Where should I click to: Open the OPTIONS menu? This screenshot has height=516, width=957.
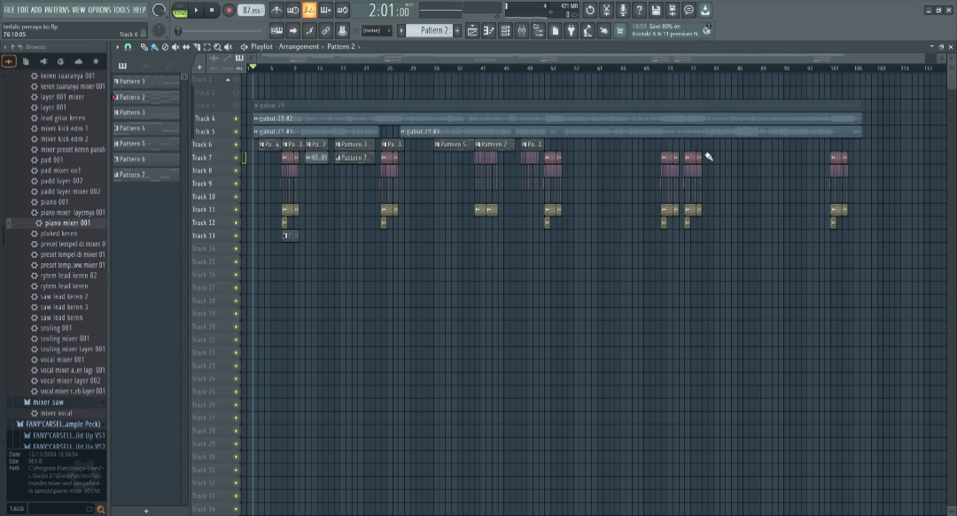99,10
